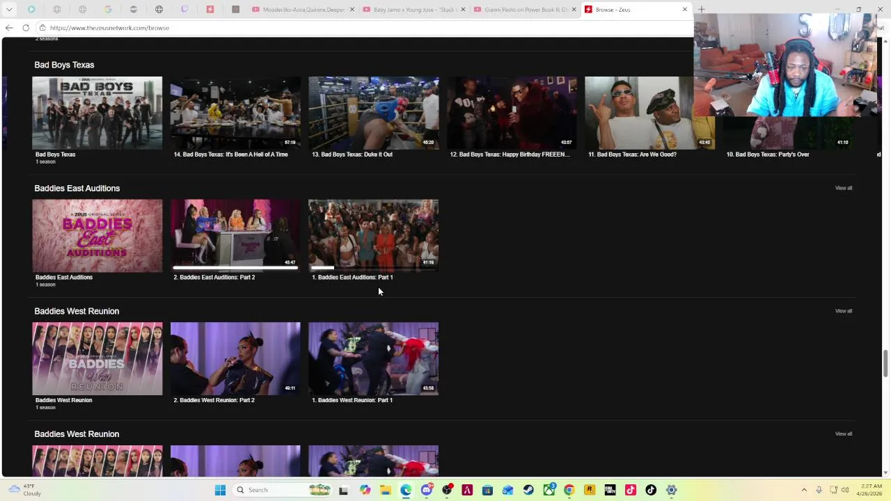The image size is (891, 501).
Task: Open the tab search dropdown arrow
Action: click(9, 10)
